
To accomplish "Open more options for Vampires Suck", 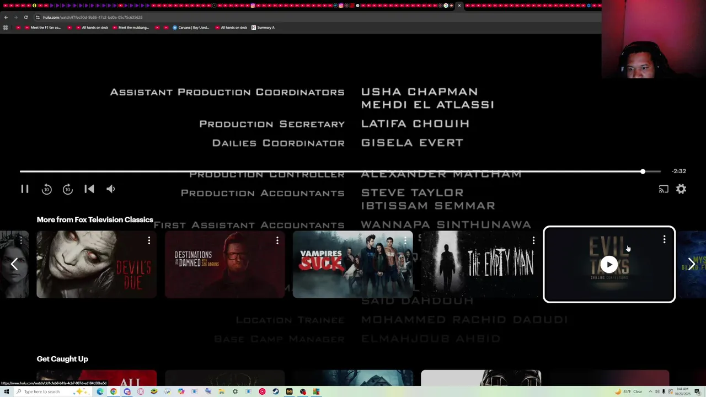I will (405, 240).
